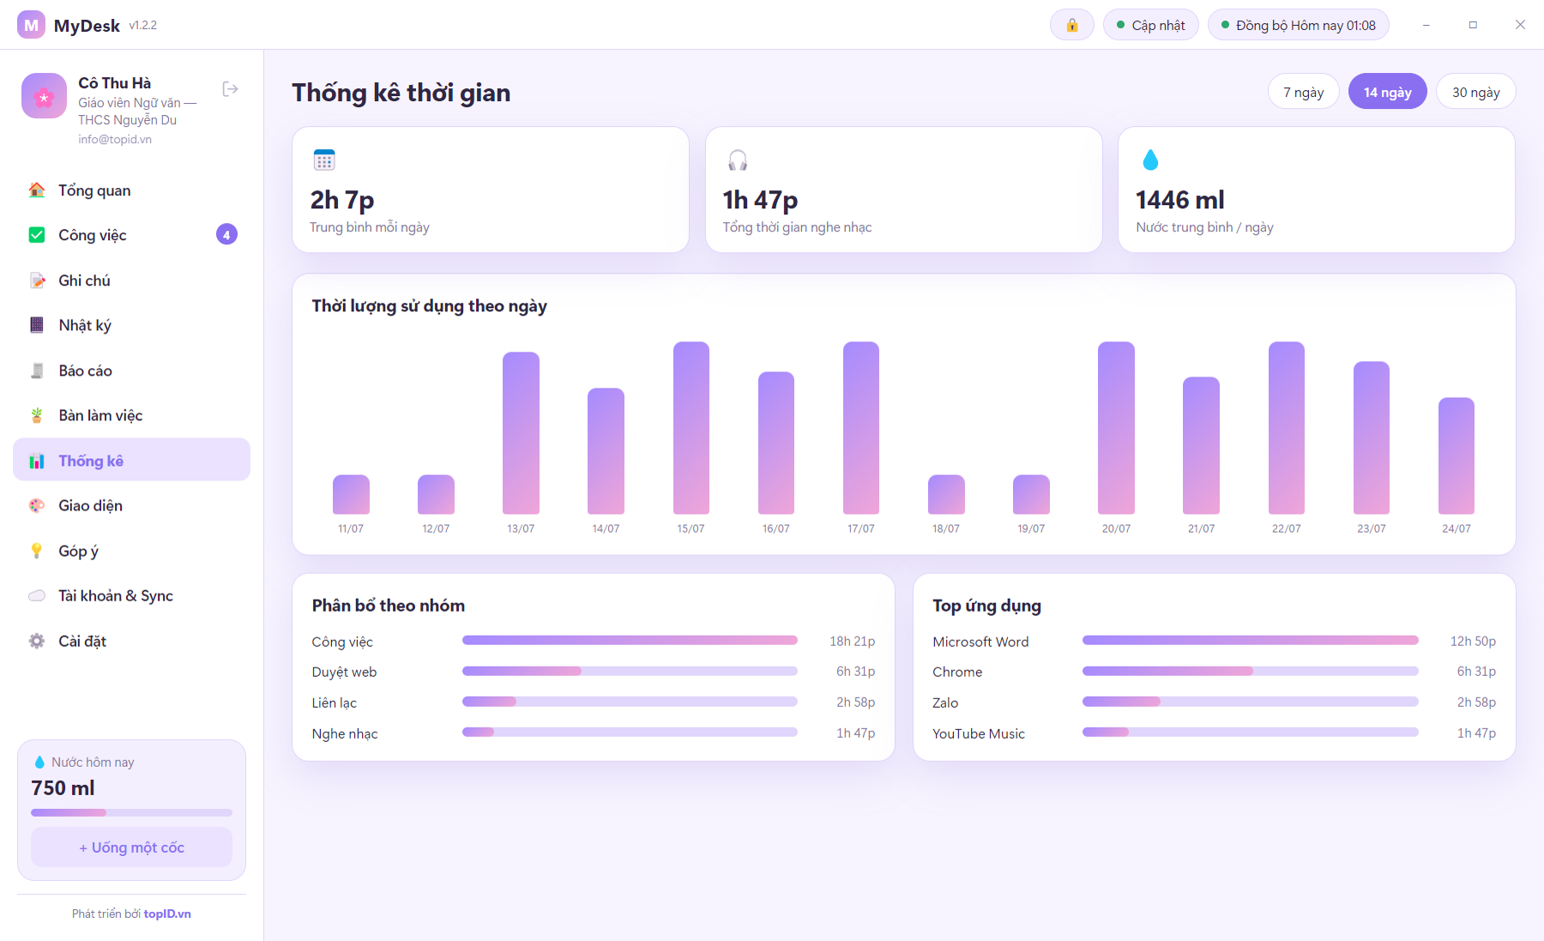1544x941 pixels.
Task: Select the 14 ngày range
Action: [x=1387, y=92]
